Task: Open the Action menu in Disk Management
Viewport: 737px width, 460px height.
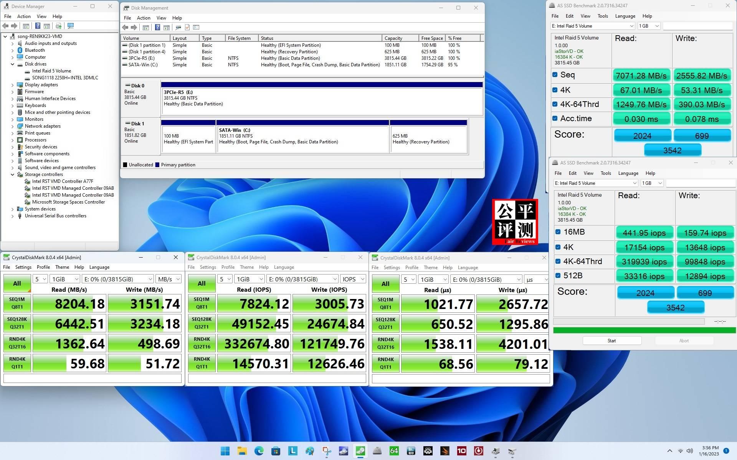Action: tap(144, 18)
